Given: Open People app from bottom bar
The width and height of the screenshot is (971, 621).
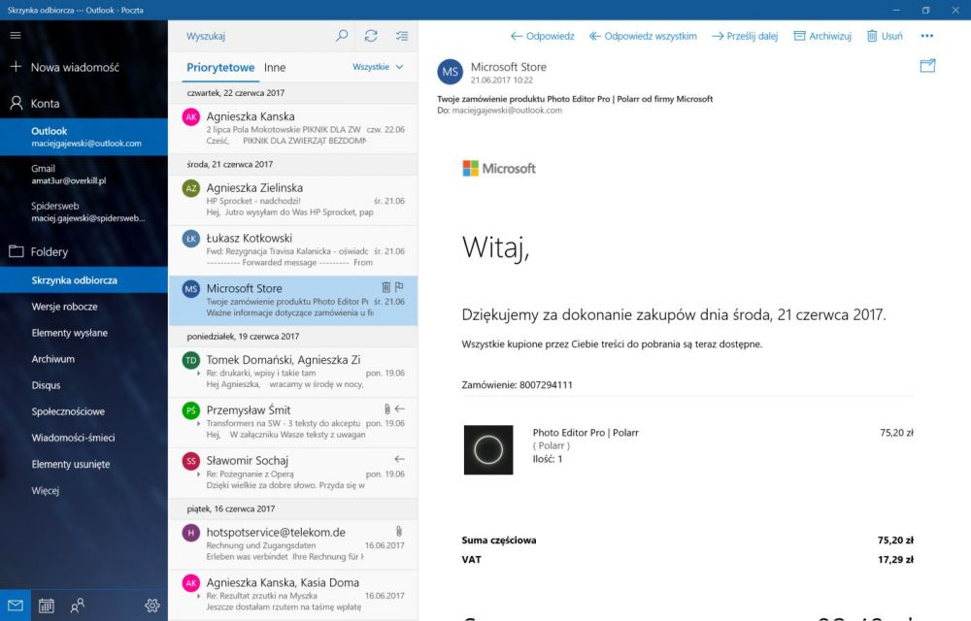Looking at the screenshot, I should pyautogui.click(x=78, y=605).
